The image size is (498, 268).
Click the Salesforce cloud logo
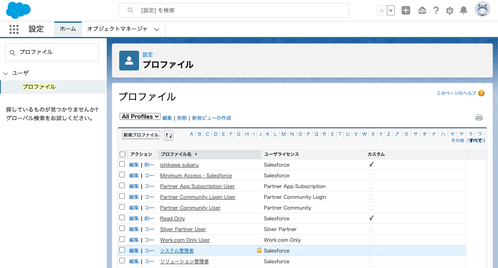pos(18,10)
